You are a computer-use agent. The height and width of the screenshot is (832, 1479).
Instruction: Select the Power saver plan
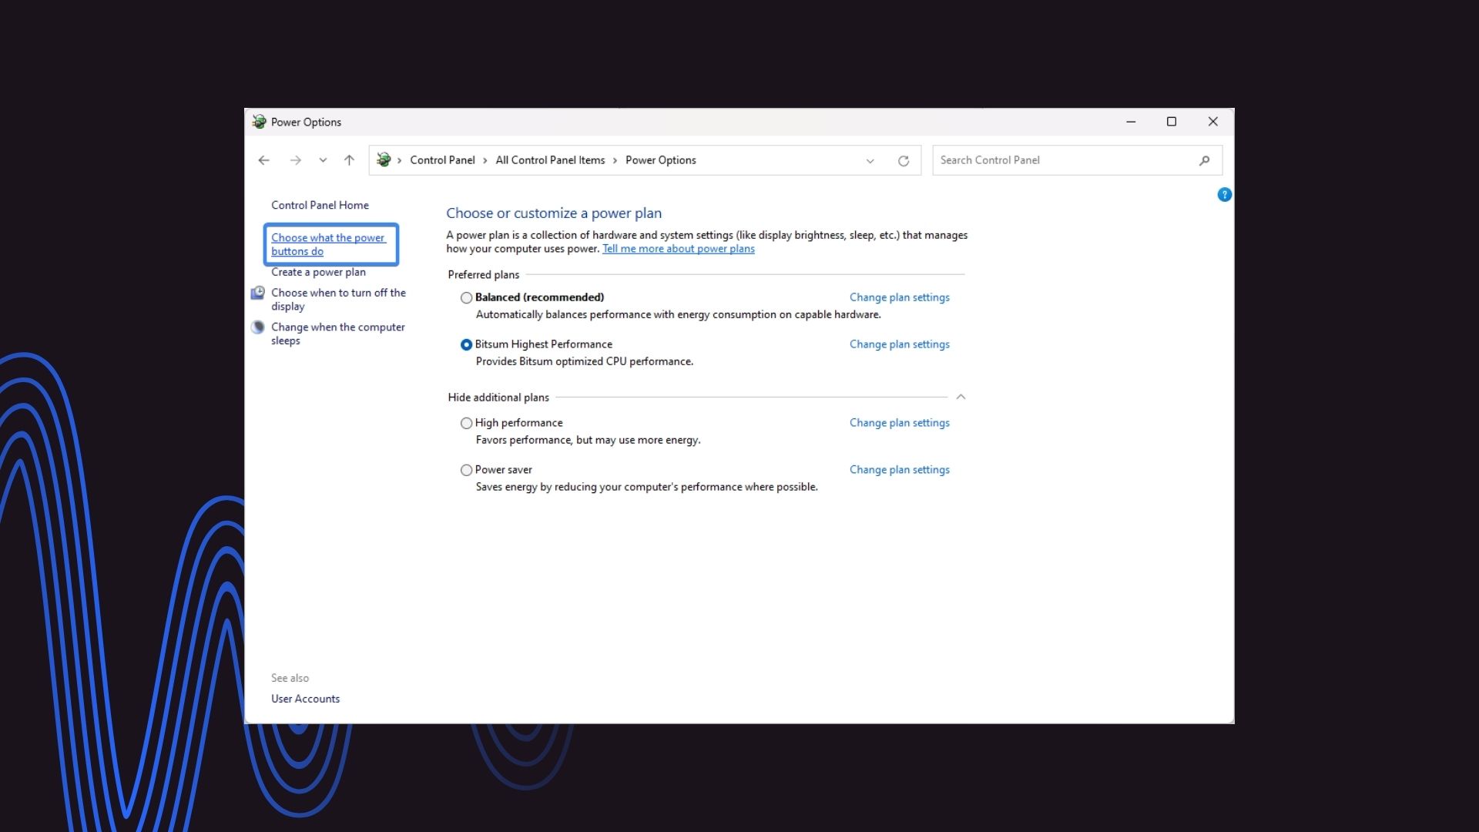466,470
